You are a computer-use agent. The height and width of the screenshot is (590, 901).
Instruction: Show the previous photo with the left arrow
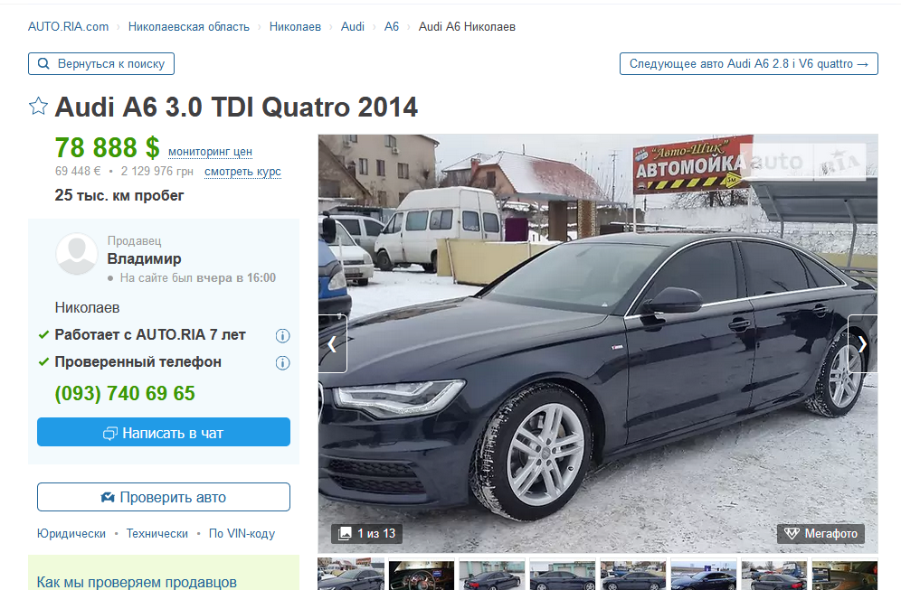(x=333, y=343)
